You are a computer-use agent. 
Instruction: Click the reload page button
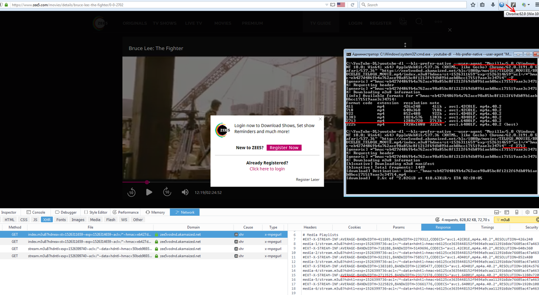pos(352,5)
